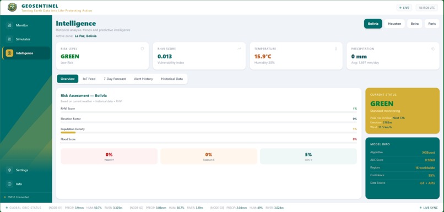Click the Elevation 3783m text
Image resolution: width=444 pixels, height=212 pixels.
coord(381,122)
